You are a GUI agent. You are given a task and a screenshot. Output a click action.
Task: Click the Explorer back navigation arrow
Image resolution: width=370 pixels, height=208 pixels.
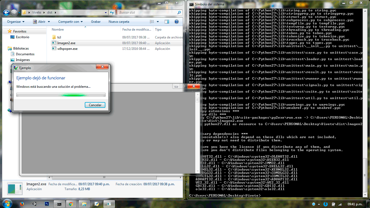(x=6, y=12)
